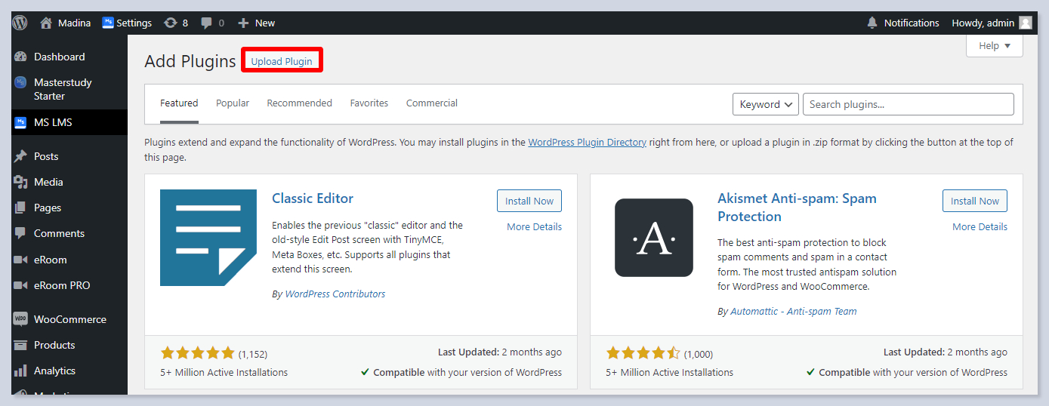1049x406 pixels.
Task: Select the Recommended plugins tab
Action: pos(299,103)
